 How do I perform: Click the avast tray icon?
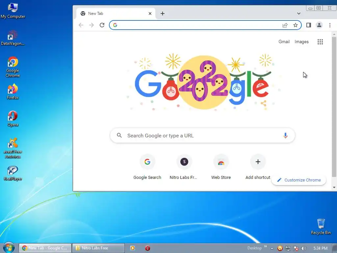click(280, 248)
